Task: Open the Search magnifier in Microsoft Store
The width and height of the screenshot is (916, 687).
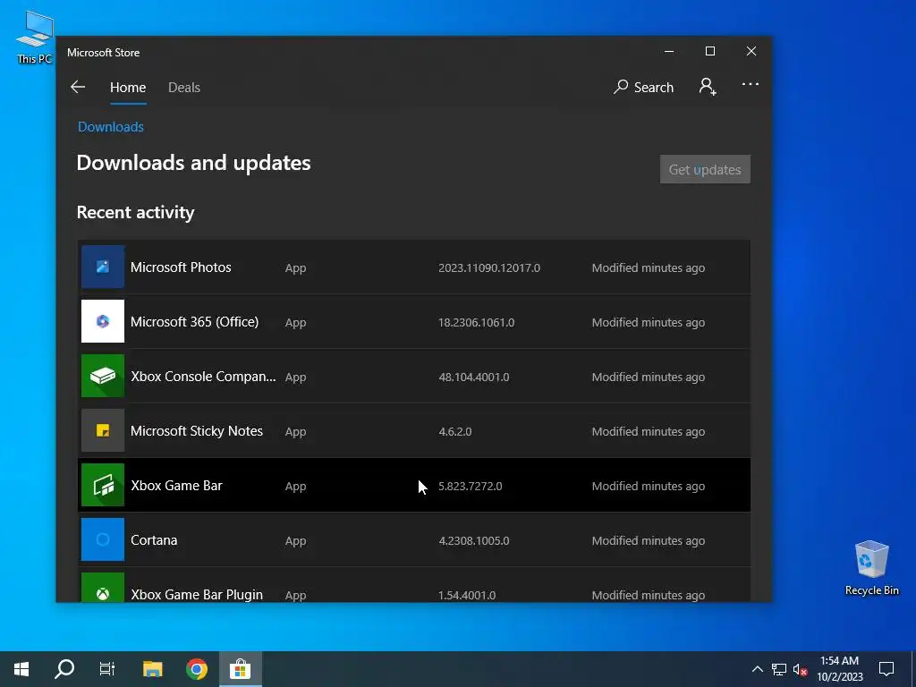Action: (x=643, y=87)
